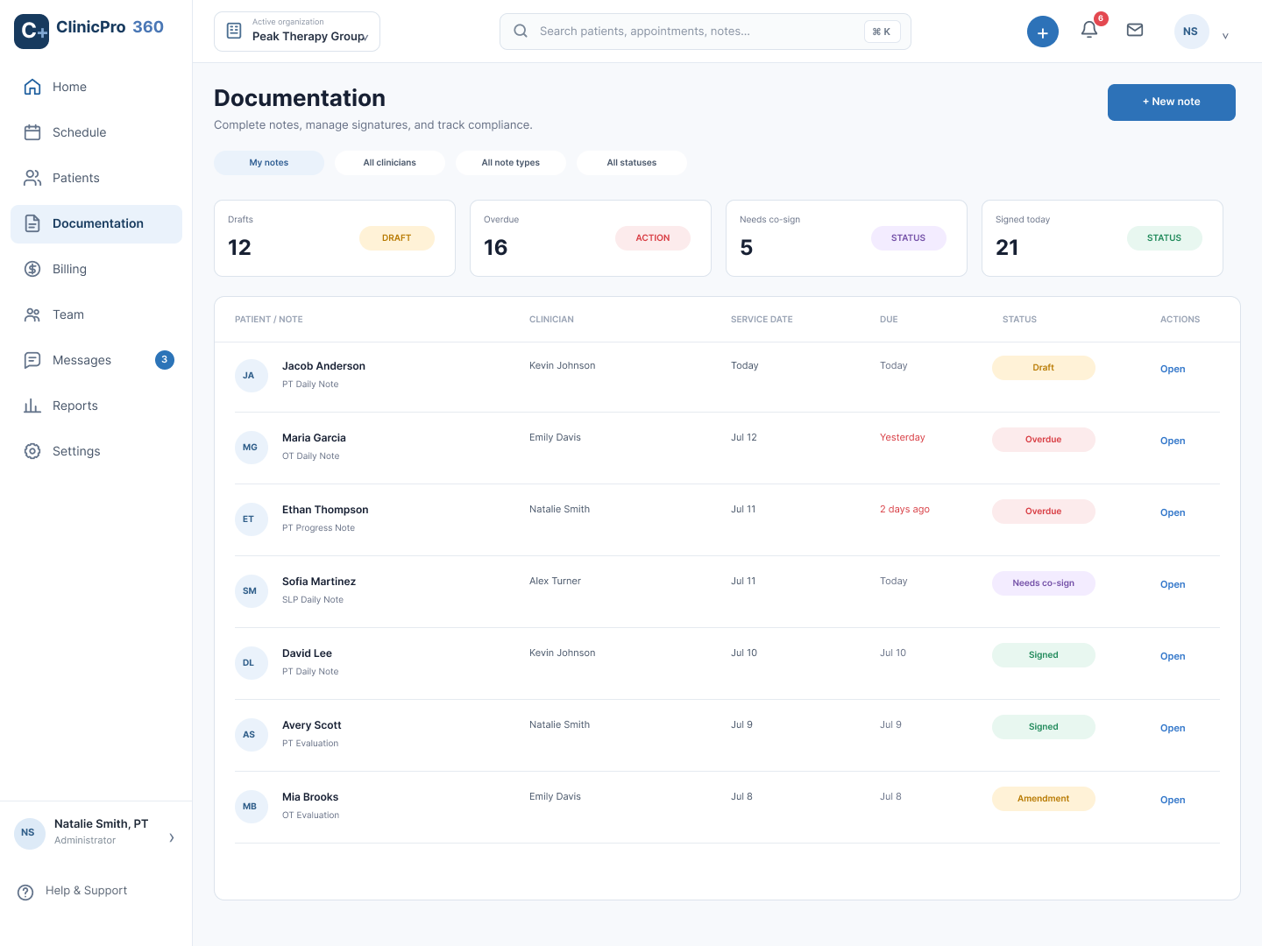Go to Reports in the sidebar
The image size is (1262, 946).
(x=96, y=406)
